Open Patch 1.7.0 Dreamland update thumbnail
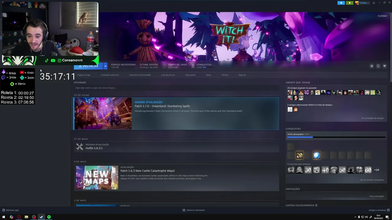Viewport: 392px width, 220px height. [x=103, y=114]
